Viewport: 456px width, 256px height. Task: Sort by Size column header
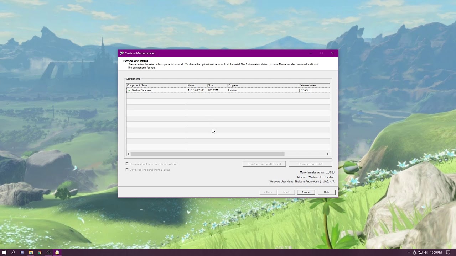pos(217,85)
